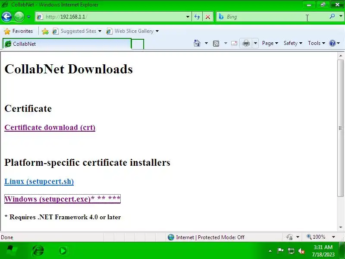The image size is (345, 259).
Task: Select the CollabNet tab
Action: [x=67, y=44]
